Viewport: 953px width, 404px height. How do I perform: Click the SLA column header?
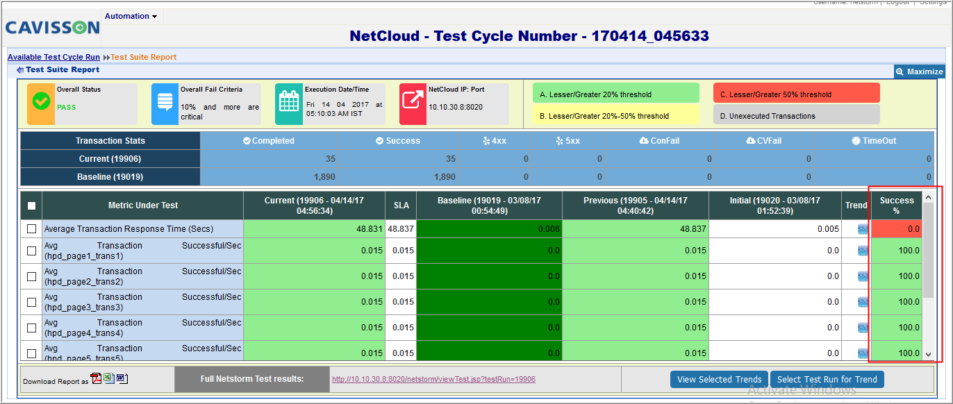[401, 205]
